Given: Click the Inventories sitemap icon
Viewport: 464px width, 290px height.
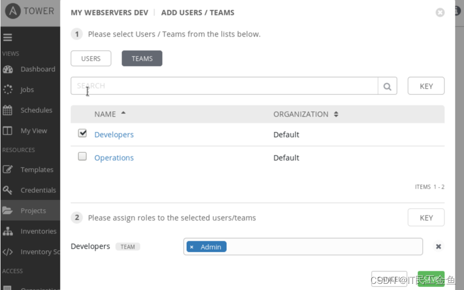Looking at the screenshot, I should tap(8, 231).
